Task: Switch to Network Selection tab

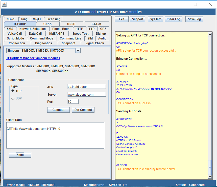Action: (x=33, y=29)
